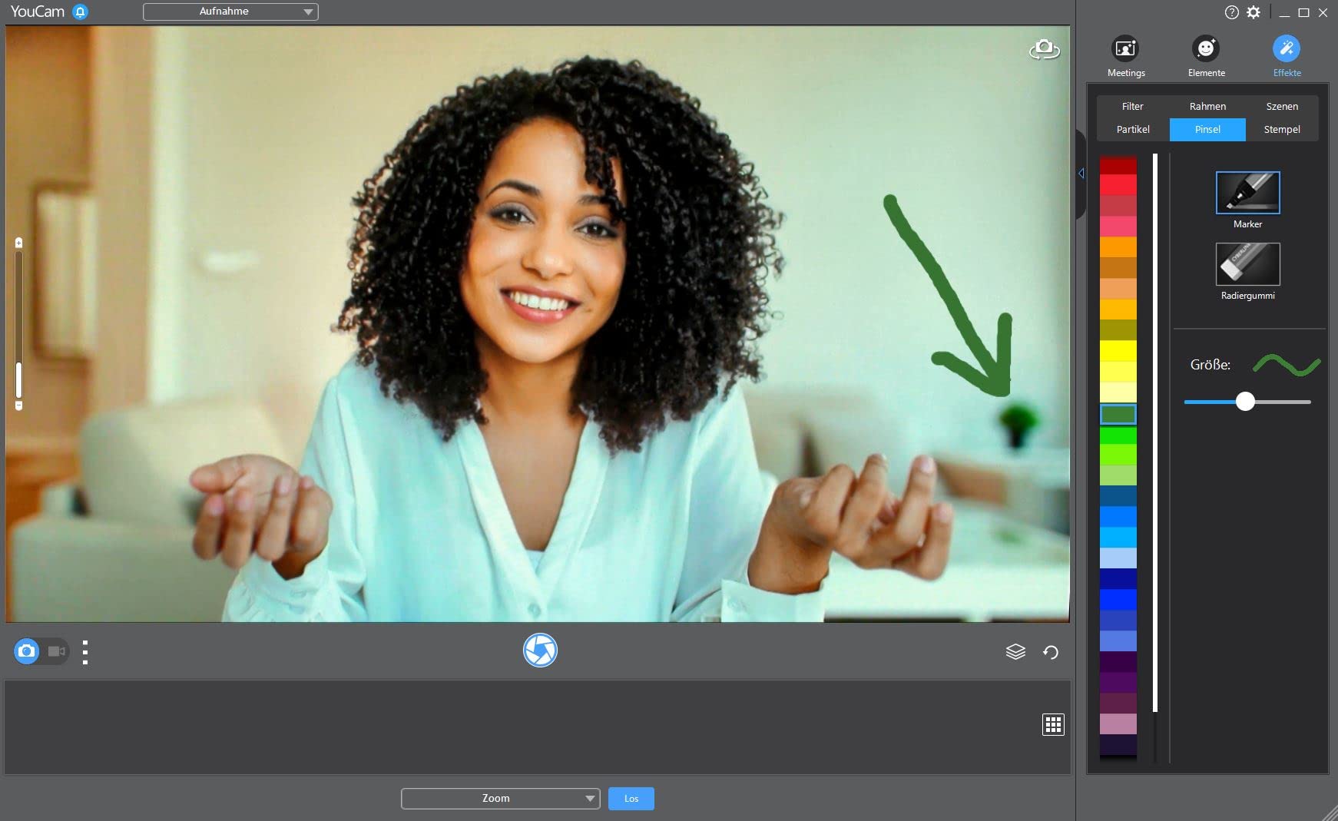Pick the dark purple color swatch
The width and height of the screenshot is (1338, 821).
[1118, 661]
